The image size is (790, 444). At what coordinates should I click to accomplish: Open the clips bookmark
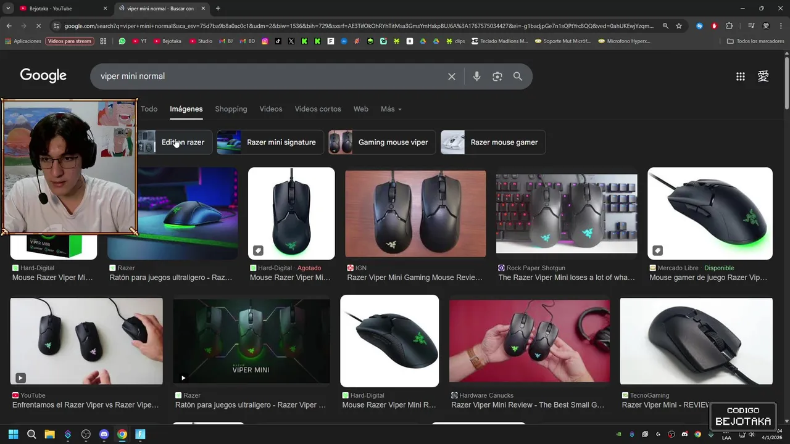pos(455,41)
